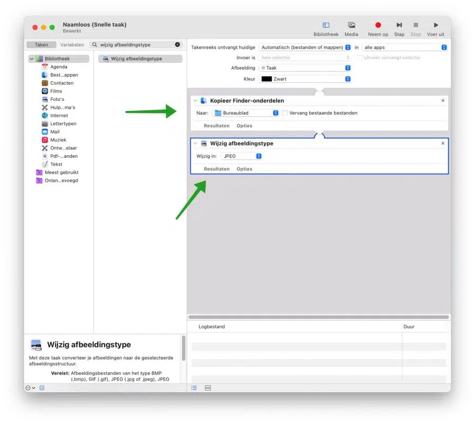The image size is (475, 424).
Task: Show Resultaten of Wijzig afbeeldingstype action
Action: 216,169
